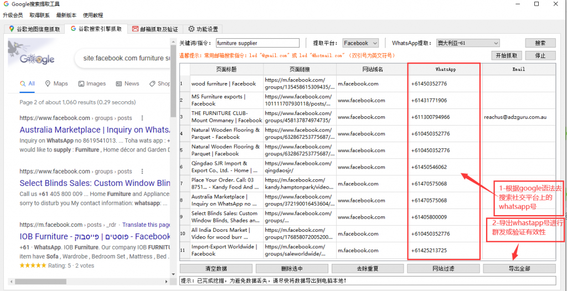Click the keyword field containing furniture supplier
The image size is (567, 291).
(257, 43)
